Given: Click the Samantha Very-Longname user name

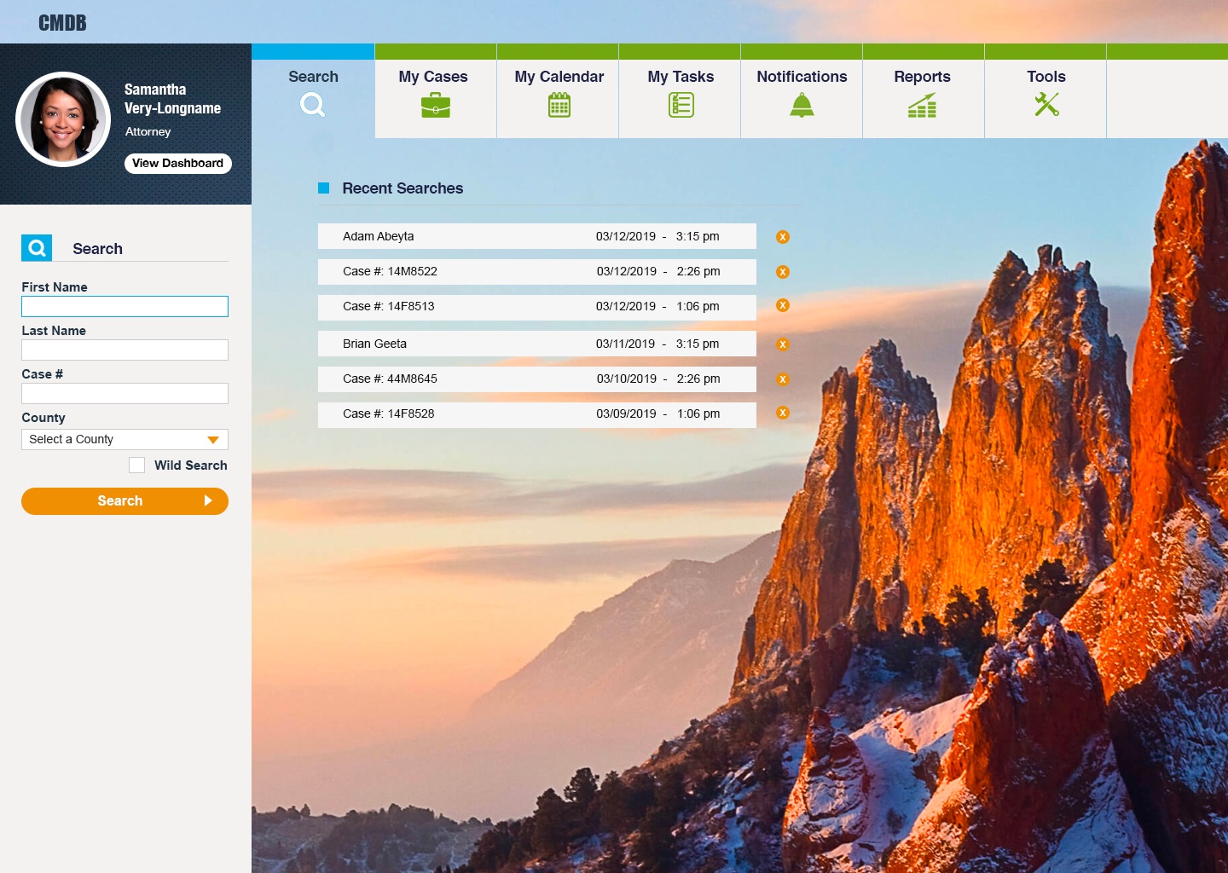Looking at the screenshot, I should (172, 99).
